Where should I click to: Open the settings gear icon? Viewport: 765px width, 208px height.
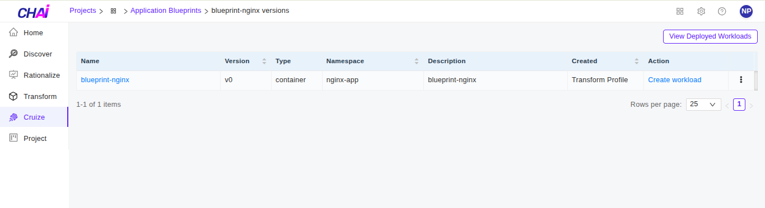(701, 11)
